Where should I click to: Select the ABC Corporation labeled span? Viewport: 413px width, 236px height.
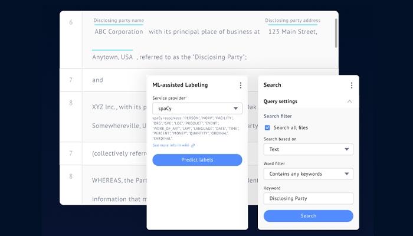point(119,32)
